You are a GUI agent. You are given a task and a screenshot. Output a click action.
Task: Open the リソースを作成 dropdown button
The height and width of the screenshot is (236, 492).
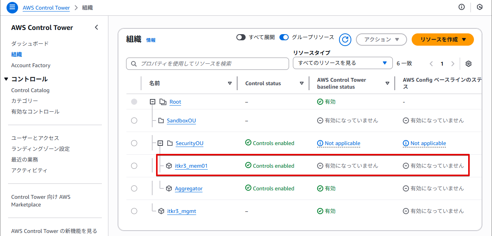click(442, 40)
